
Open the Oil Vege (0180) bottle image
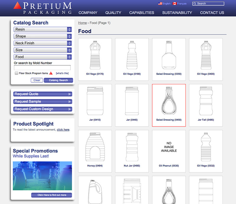132,55
